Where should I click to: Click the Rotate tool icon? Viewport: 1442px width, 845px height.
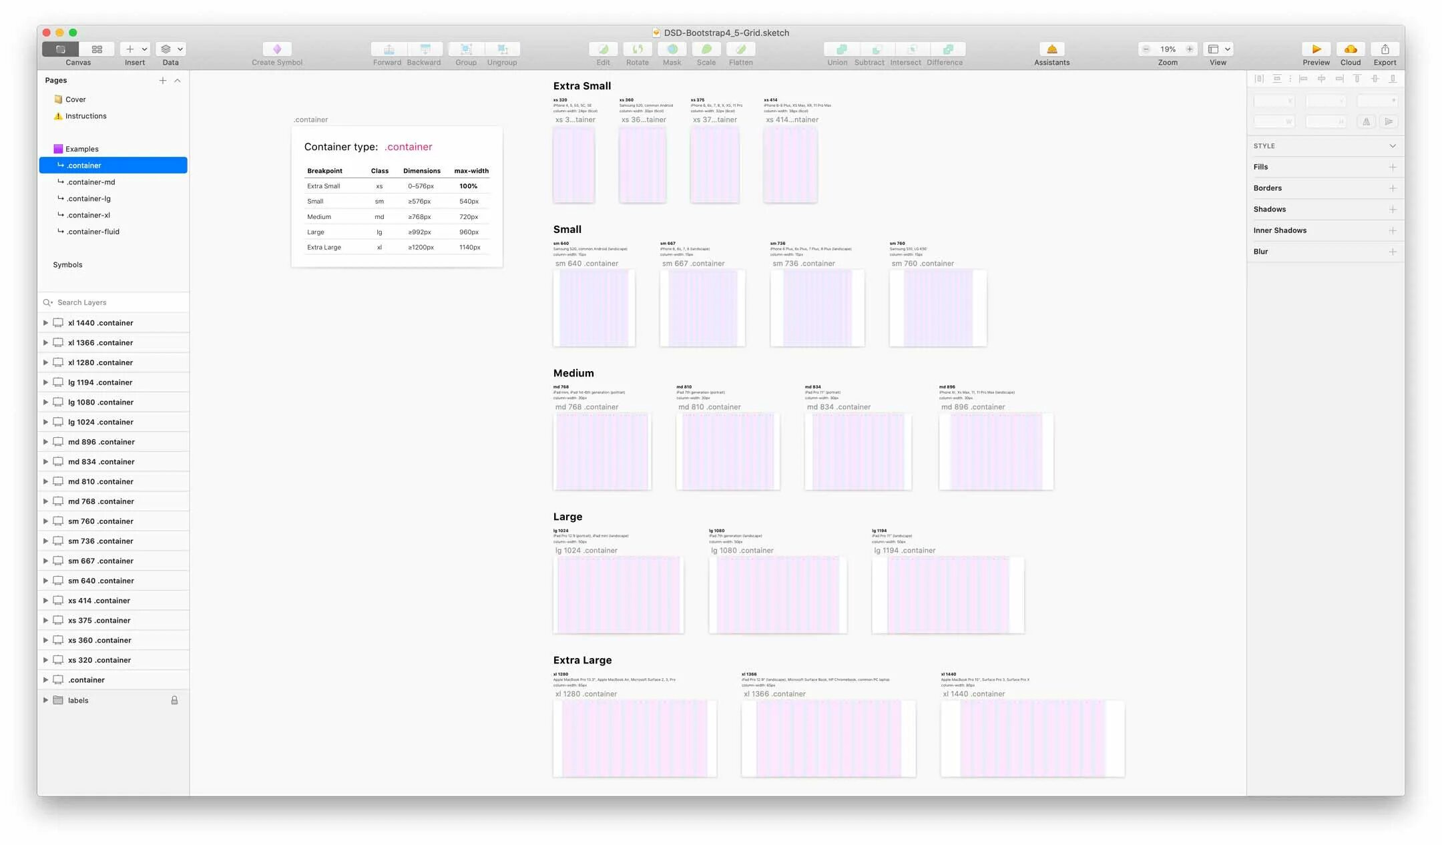click(x=637, y=49)
